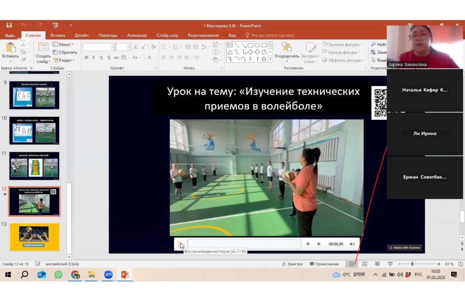
Task: Select the Bold formatting icon
Action: coord(87,57)
